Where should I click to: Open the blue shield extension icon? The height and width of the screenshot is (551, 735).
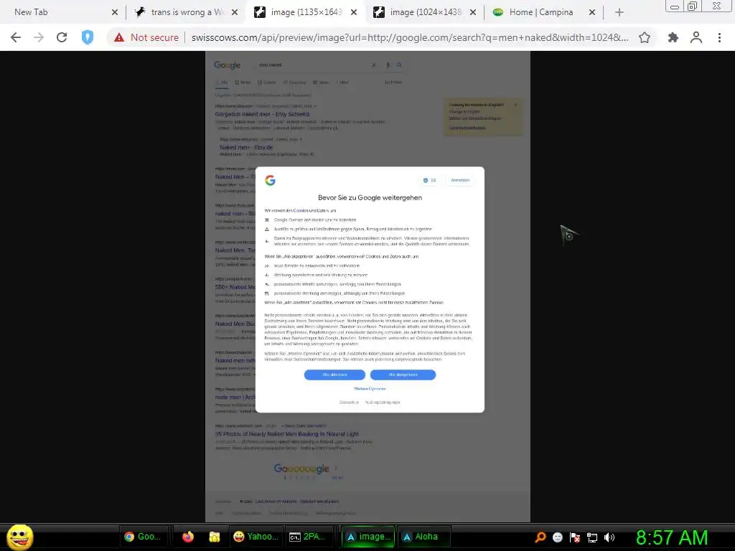pos(88,37)
